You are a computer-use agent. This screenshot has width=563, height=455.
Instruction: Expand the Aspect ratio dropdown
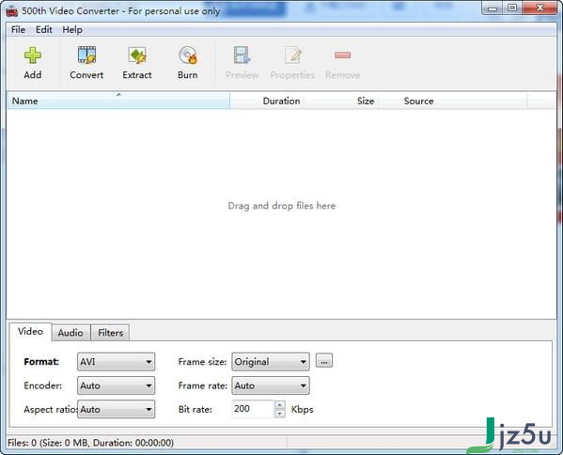pyautogui.click(x=116, y=409)
